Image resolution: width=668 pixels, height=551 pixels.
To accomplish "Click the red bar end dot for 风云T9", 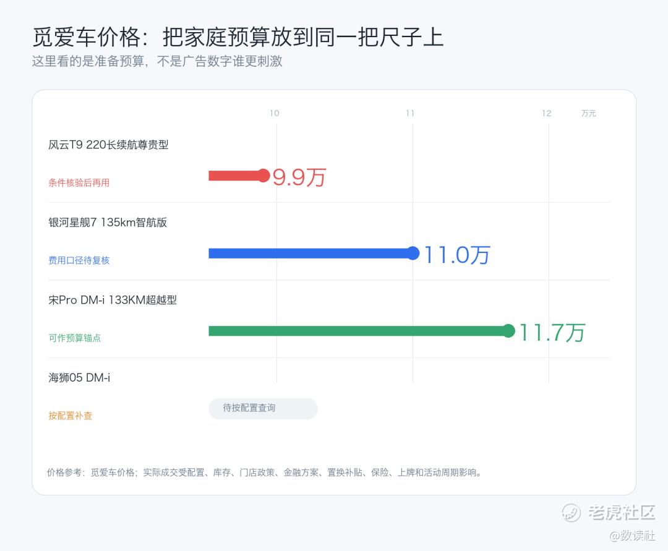I will click(263, 176).
